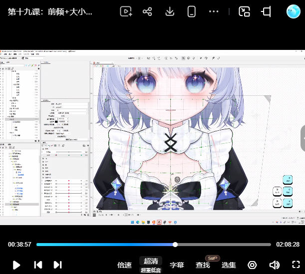Image resolution: width=305 pixels, height=274 pixels.
Task: Open the 选集 episode list
Action: click(x=229, y=265)
